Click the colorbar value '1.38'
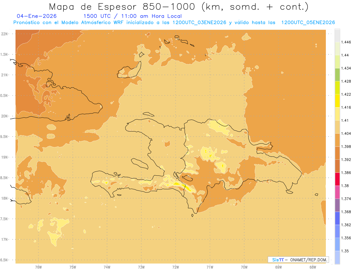Screen dimensions: 351x271 coord(345,186)
